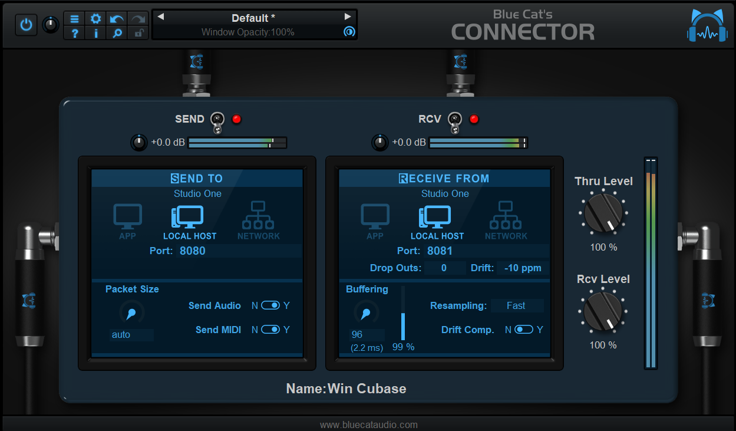Click Rcv Level 100 % value
This screenshot has width=736, height=431.
click(603, 345)
